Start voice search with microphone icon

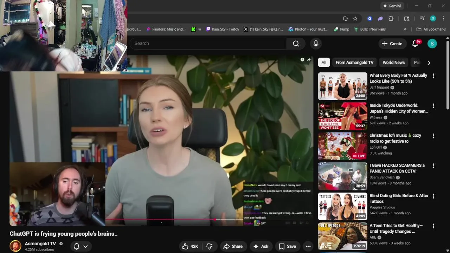(x=316, y=44)
